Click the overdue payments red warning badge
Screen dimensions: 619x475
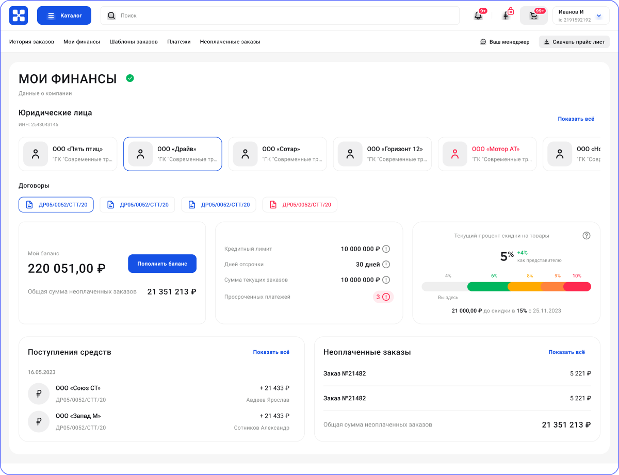[x=383, y=297]
